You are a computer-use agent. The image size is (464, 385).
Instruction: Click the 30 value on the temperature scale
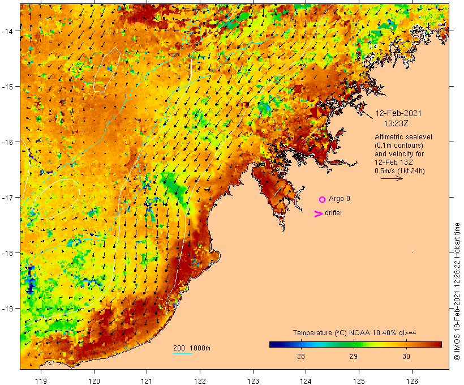pyautogui.click(x=406, y=356)
